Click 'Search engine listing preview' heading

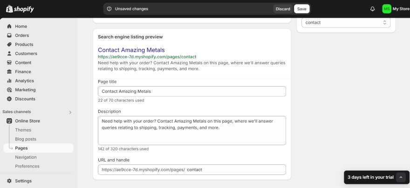point(130,37)
